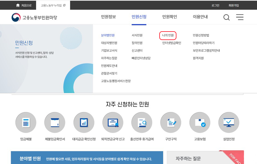
Task: Click the 대지급금 확인신청 text label
Action: [84, 139]
